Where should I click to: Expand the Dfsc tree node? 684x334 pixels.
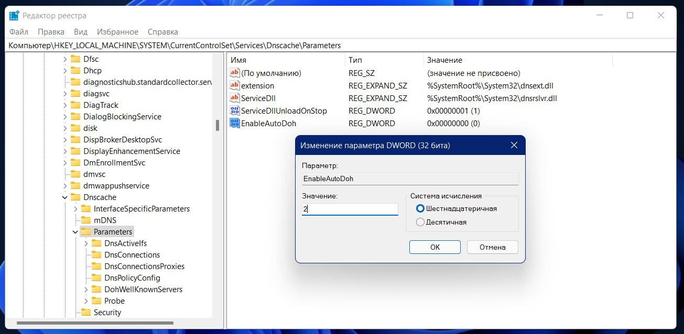coord(65,59)
